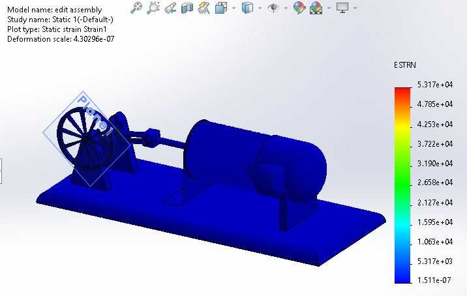
Task: Expand the View Orientation dropdown arrow
Action: coord(234,8)
